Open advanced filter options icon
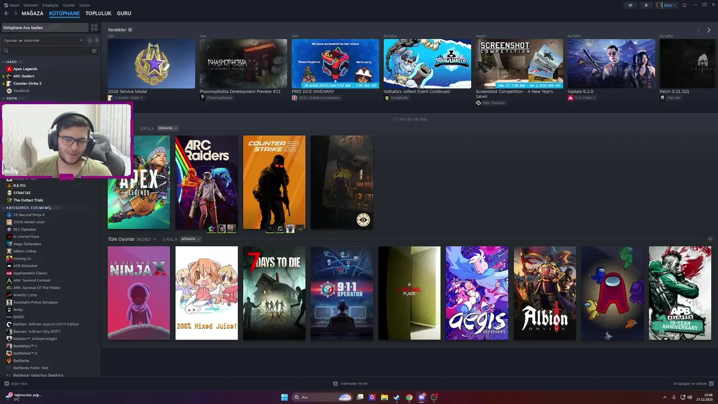Viewport: 718px width, 404px height. (x=94, y=51)
